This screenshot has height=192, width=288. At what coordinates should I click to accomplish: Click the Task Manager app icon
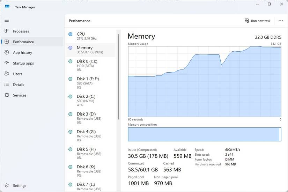tap(7, 7)
